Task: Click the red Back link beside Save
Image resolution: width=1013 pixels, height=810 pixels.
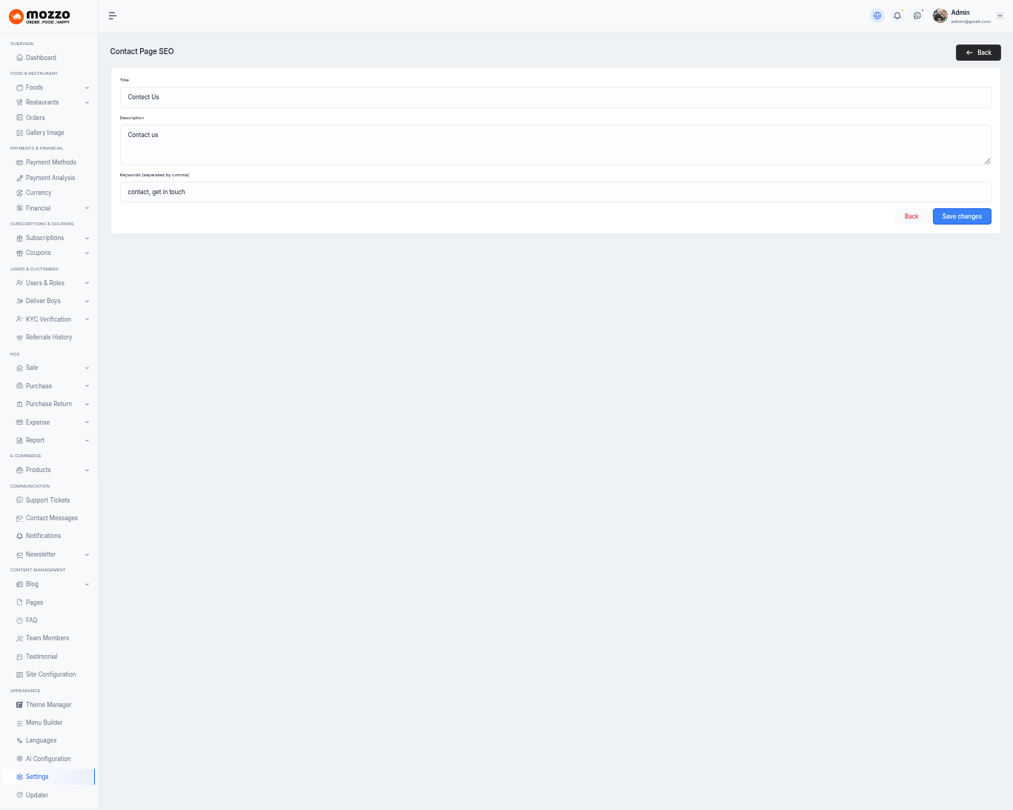Action: point(911,216)
